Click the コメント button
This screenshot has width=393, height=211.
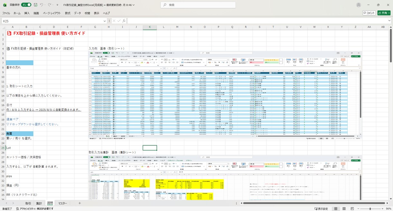click(369, 13)
